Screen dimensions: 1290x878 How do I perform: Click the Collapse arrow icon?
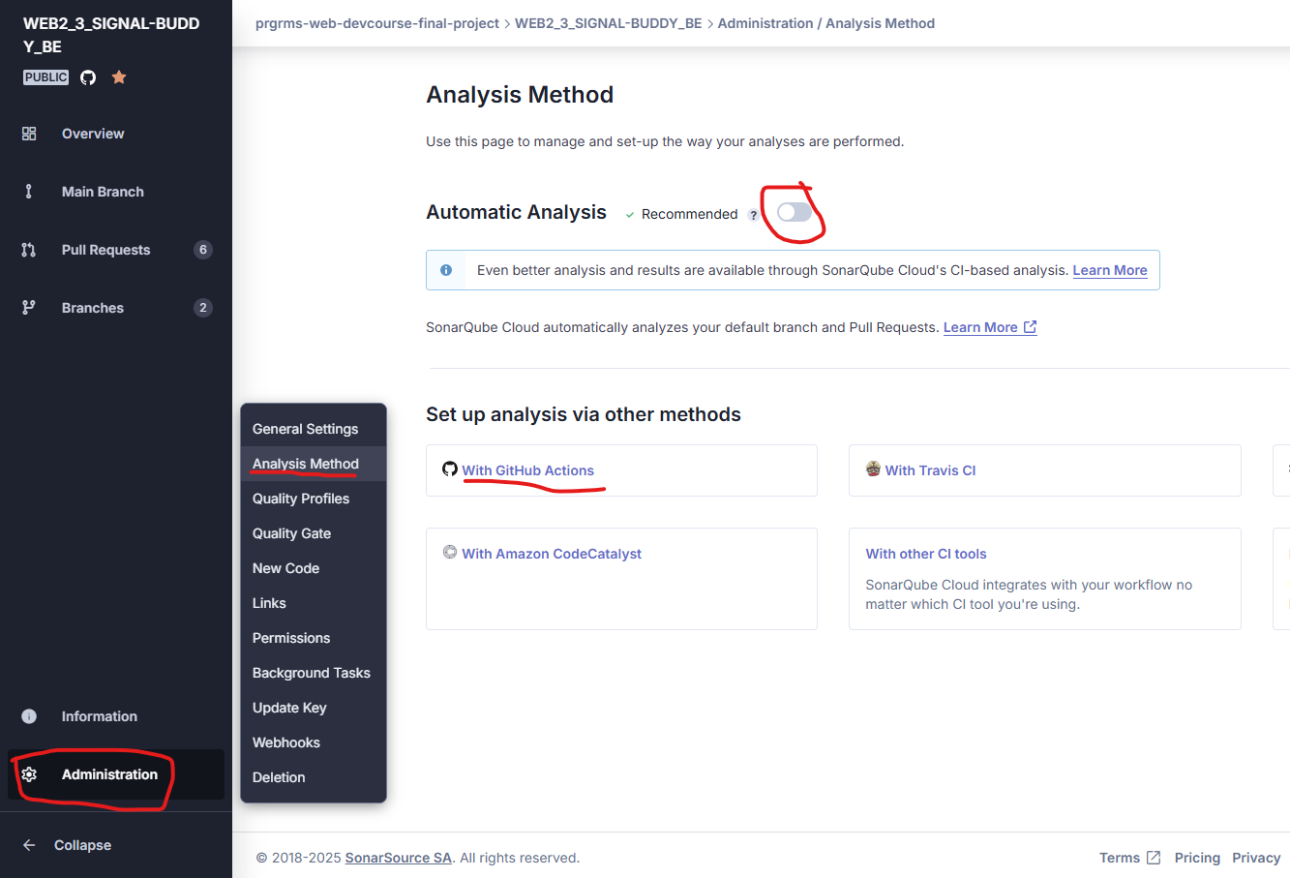click(29, 845)
